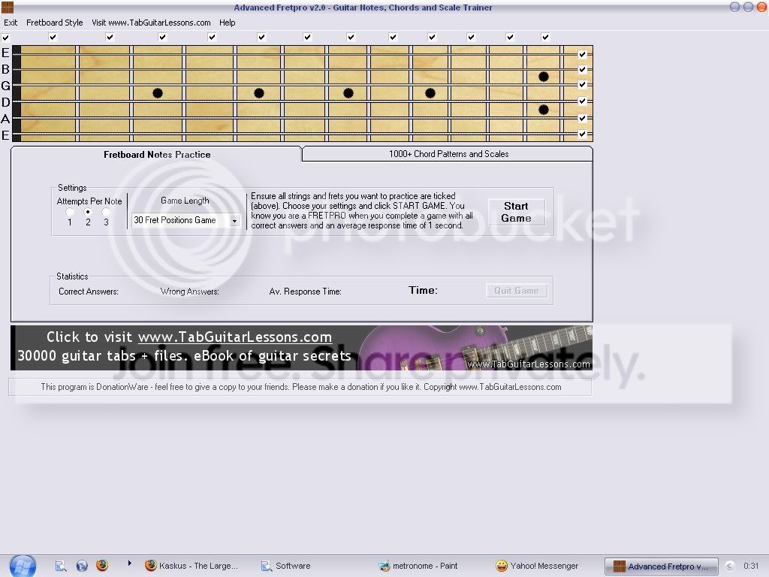Click the Quit Game button
Screen dimensions: 769x577
pos(517,291)
